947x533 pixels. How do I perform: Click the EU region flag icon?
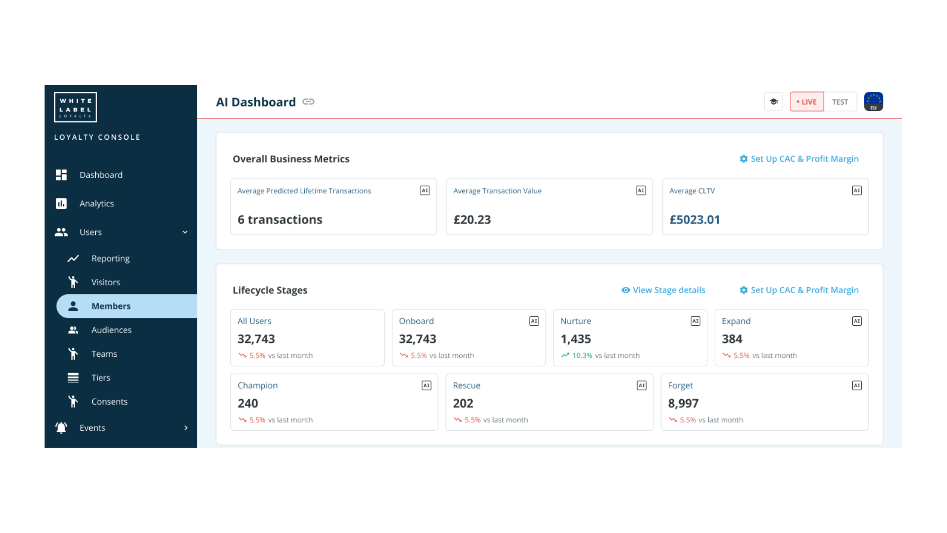tap(873, 102)
